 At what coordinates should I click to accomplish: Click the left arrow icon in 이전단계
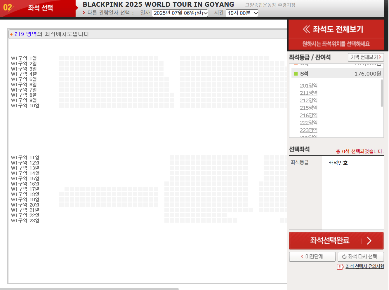click(302, 256)
